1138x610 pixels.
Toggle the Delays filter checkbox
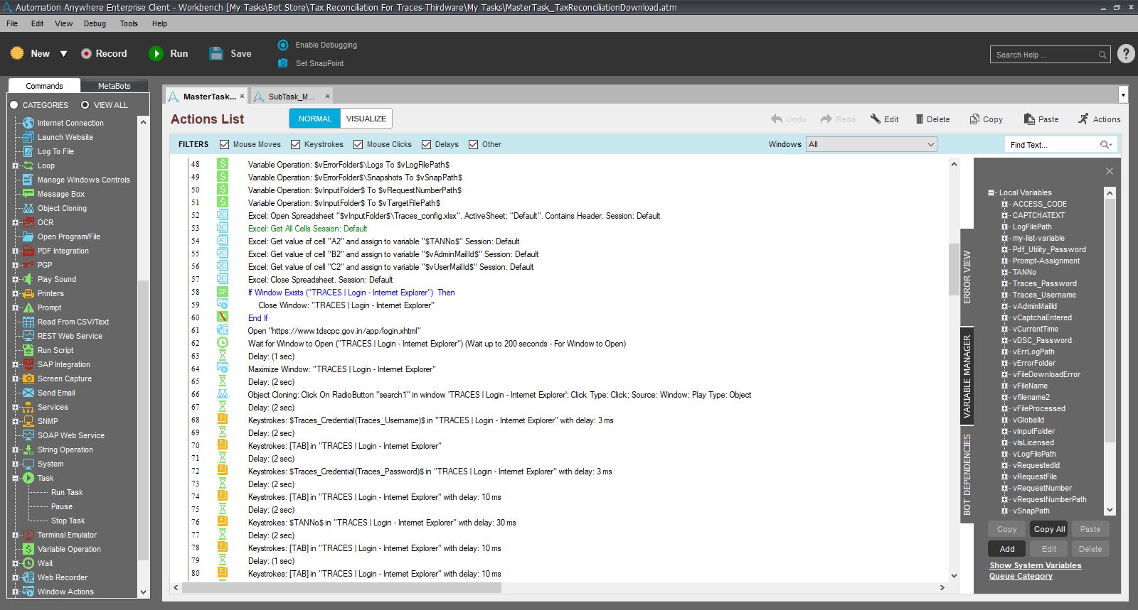[x=426, y=144]
